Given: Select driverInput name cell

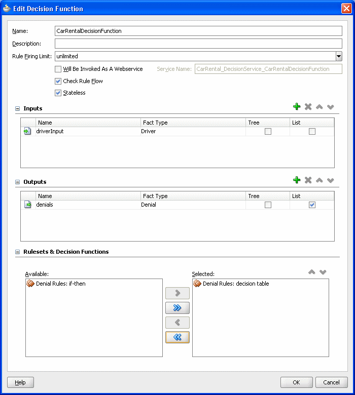Looking at the screenshot, I should (x=88, y=131).
